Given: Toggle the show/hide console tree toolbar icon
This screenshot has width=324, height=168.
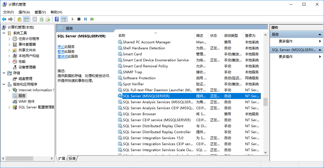Looking at the screenshot, I should pyautogui.click(x=26, y=19).
